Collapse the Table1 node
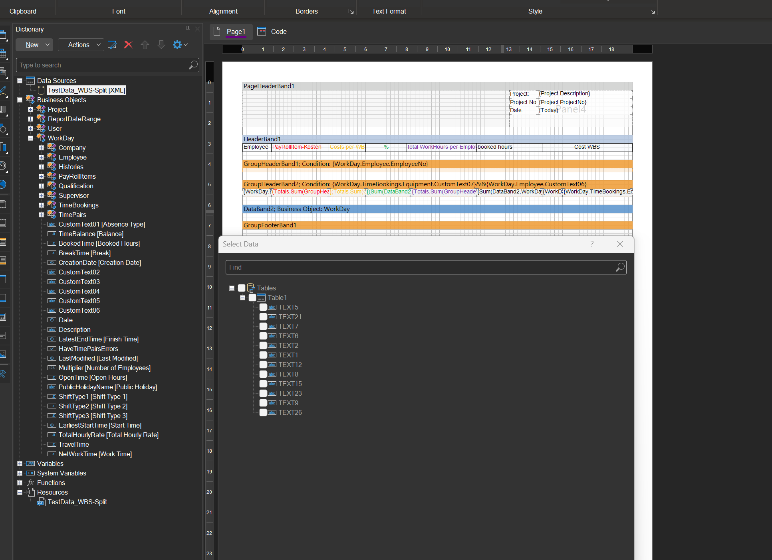The height and width of the screenshot is (560, 772). click(x=242, y=298)
